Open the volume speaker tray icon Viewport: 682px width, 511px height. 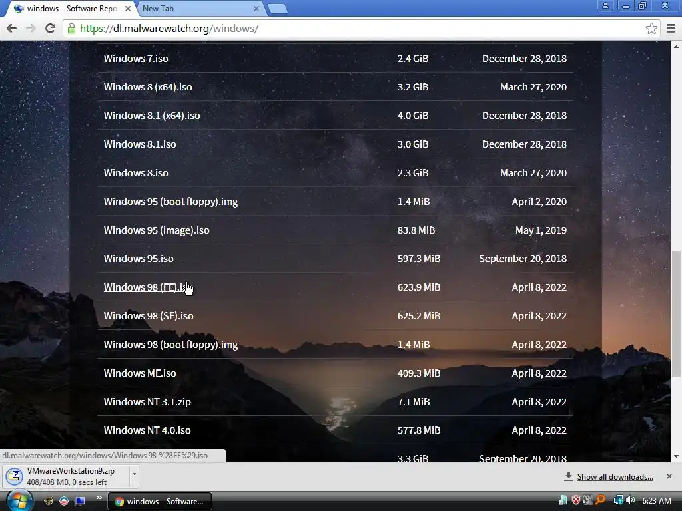click(x=631, y=500)
